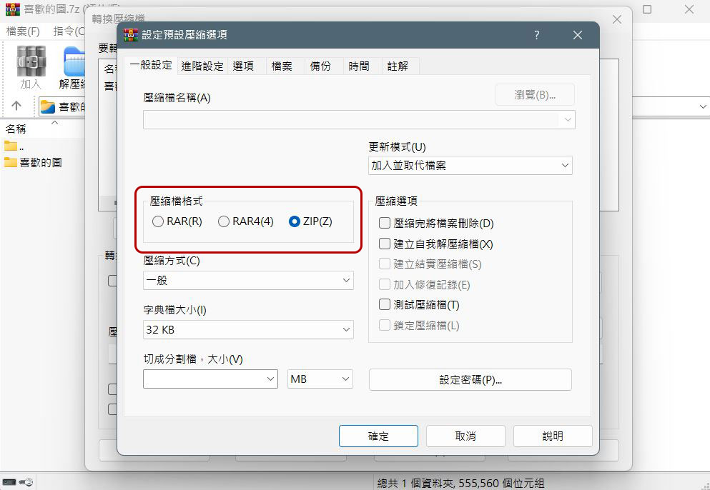710x490 pixels.
Task: Click the drive icon in status bar
Action: [x=9, y=482]
